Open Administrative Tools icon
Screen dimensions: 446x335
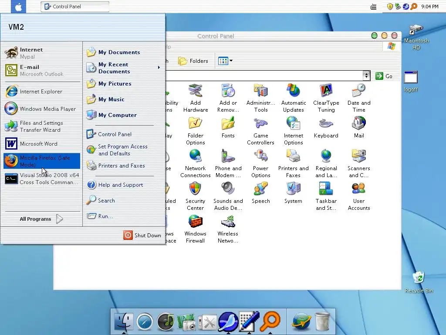pos(261,98)
